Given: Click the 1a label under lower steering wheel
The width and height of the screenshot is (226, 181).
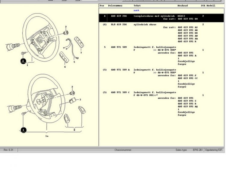Looking at the screenshot, I should pos(46,136).
